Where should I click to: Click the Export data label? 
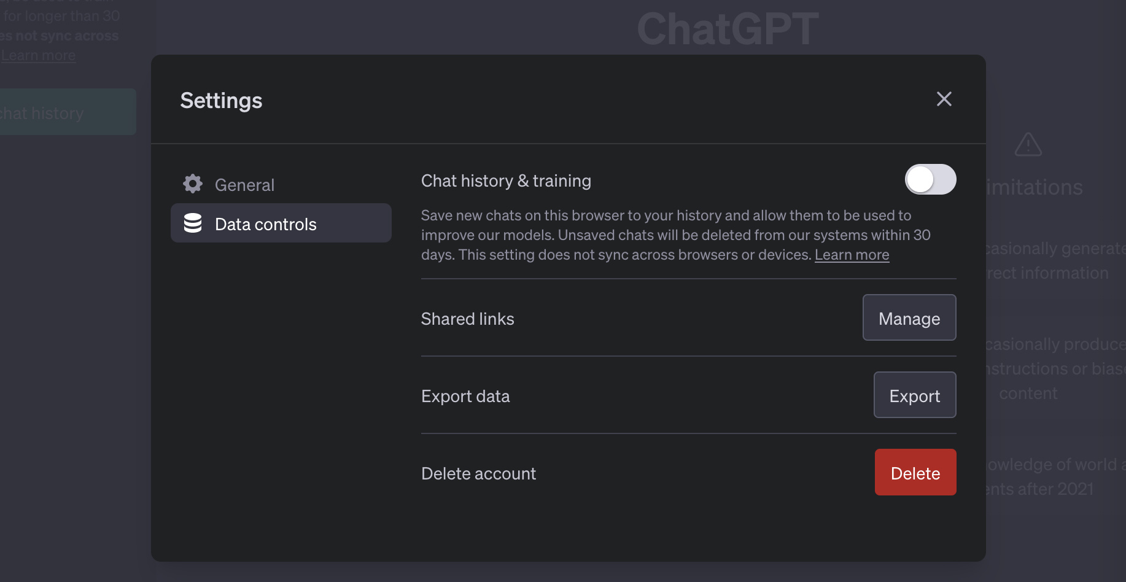click(465, 397)
